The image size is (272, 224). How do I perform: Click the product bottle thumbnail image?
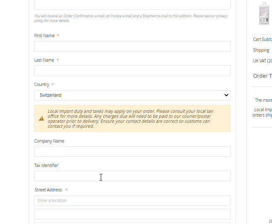(x=264, y=13)
